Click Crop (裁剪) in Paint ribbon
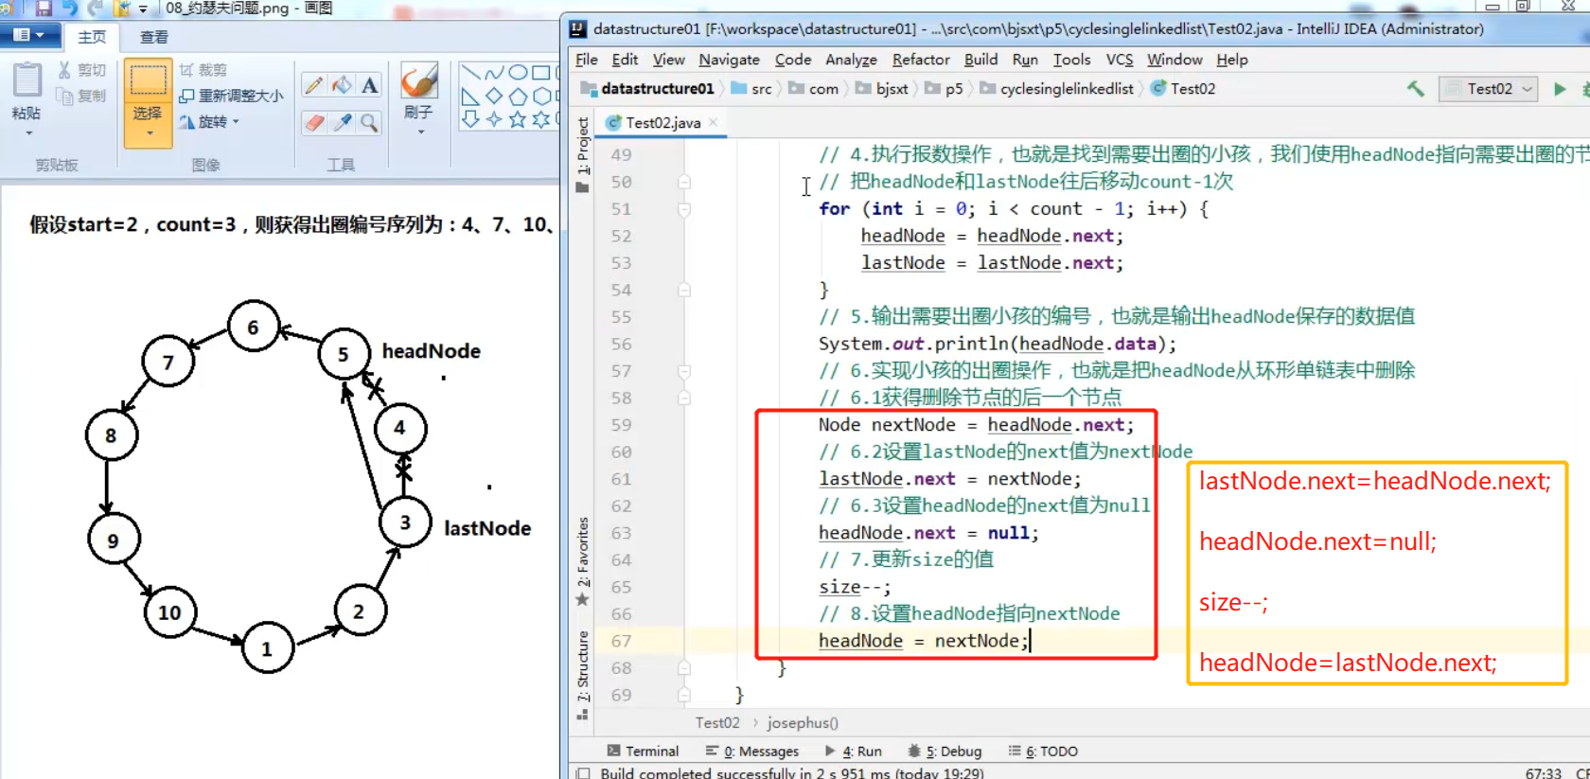The image size is (1590, 779). pos(203,70)
